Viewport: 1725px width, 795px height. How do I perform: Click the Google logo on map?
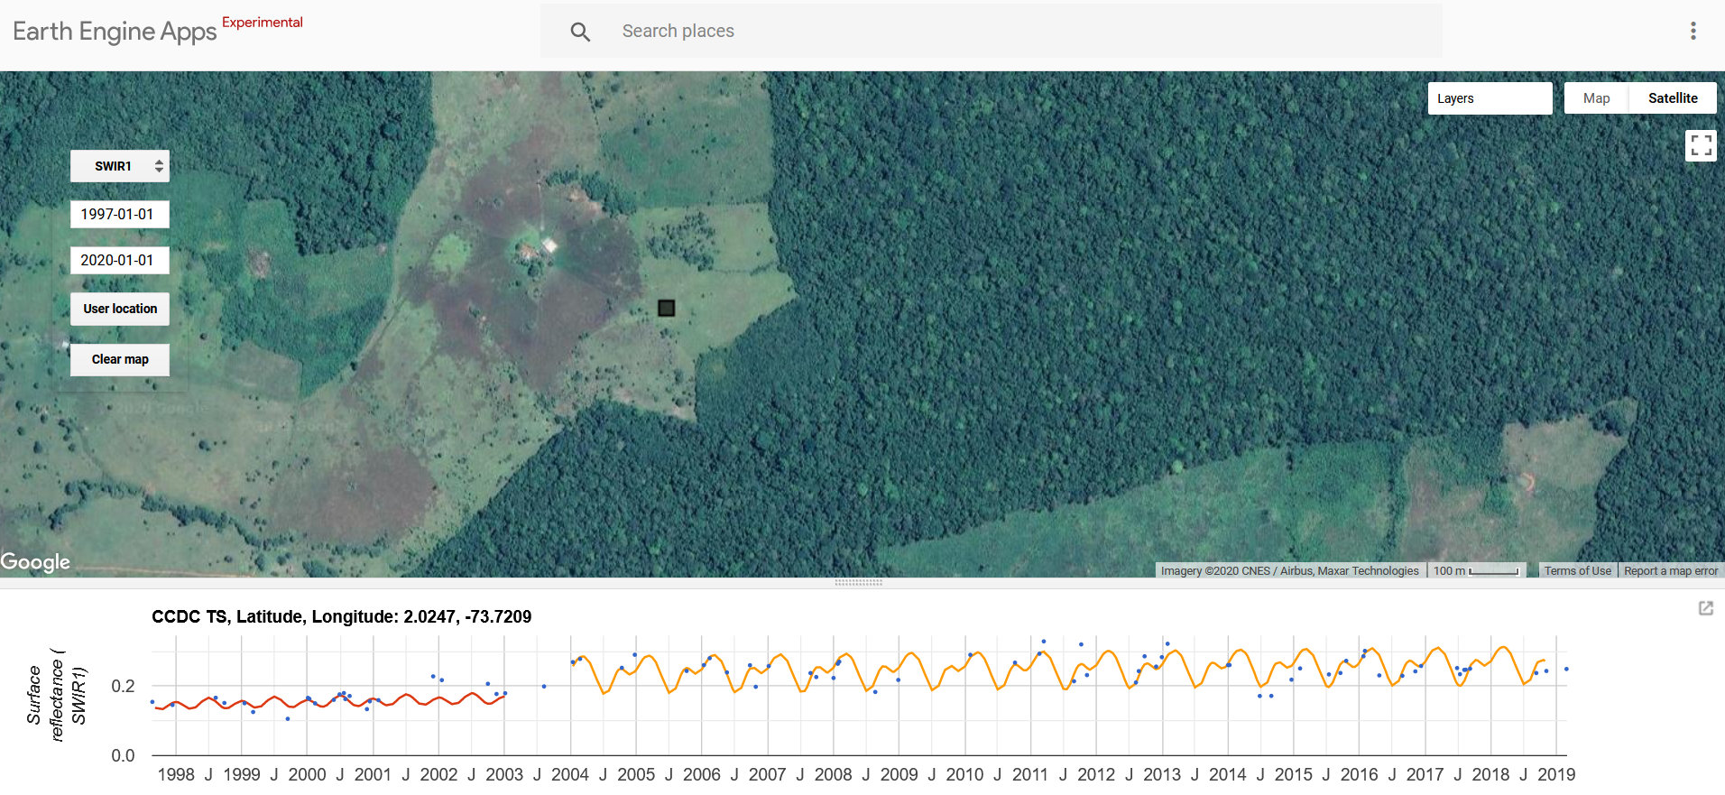pos(35,562)
